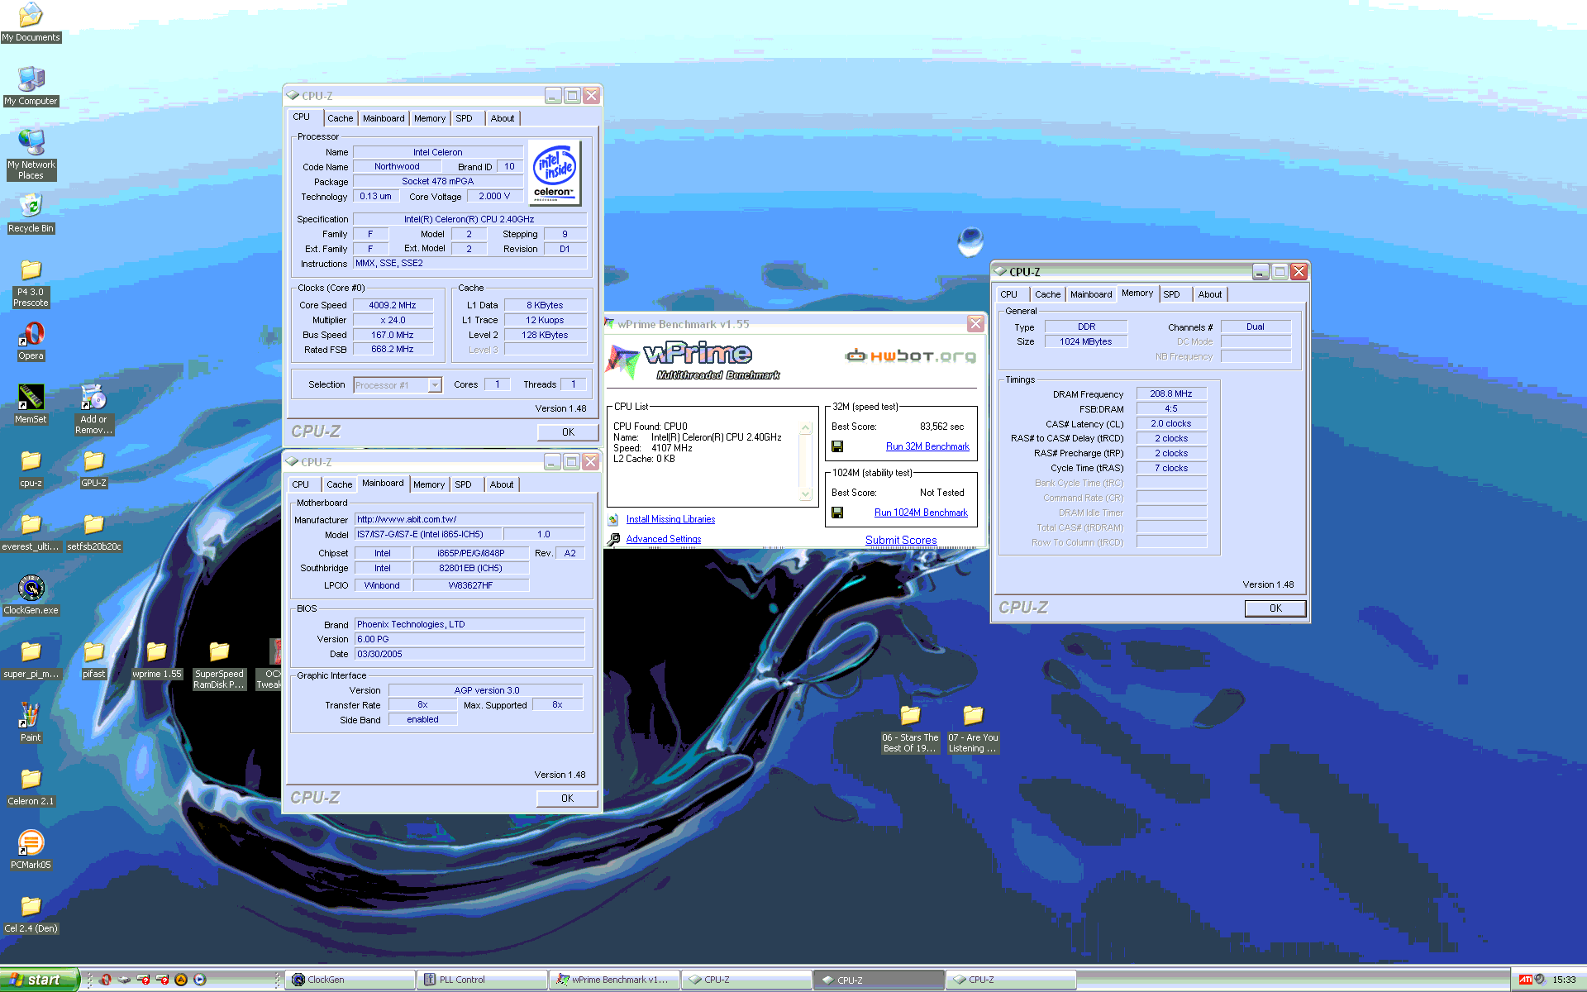1587x992 pixels.
Task: Switch to ClockGen taskbar button
Action: tap(350, 980)
